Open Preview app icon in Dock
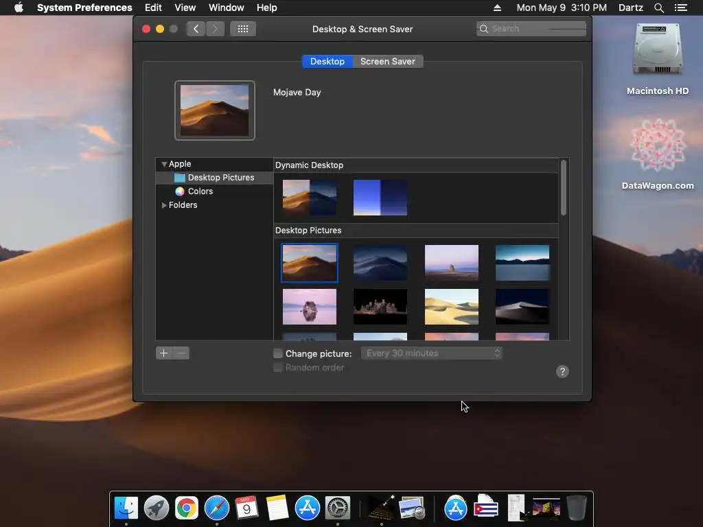Screen dimensions: 703x527 click(x=412, y=508)
